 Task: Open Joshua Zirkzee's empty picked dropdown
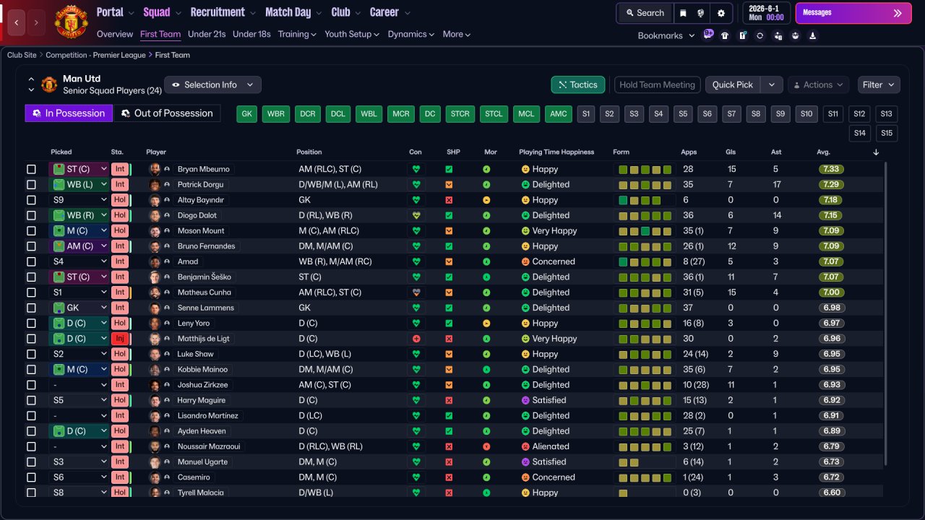tap(79, 385)
